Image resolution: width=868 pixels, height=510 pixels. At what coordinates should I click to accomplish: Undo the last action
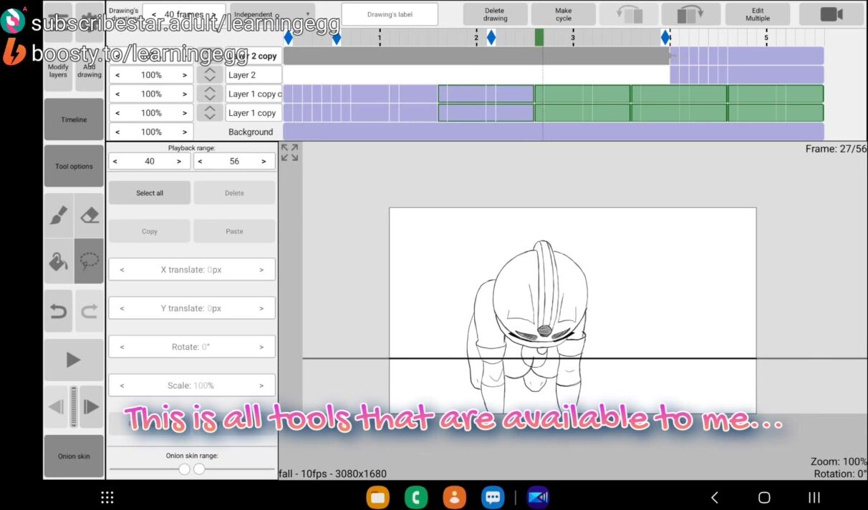[x=59, y=311]
